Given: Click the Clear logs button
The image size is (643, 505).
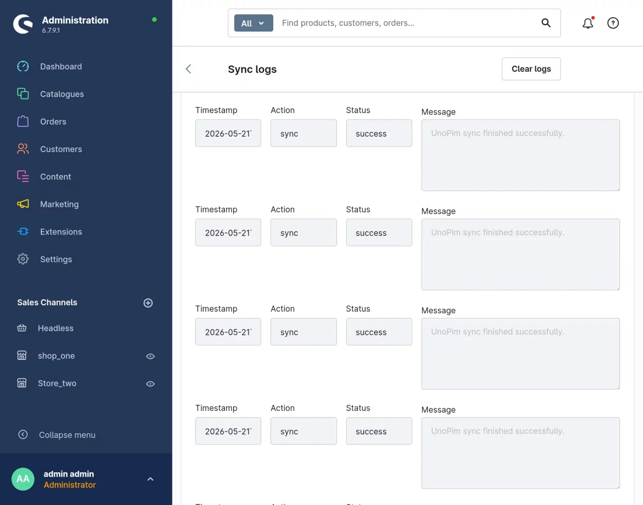Looking at the screenshot, I should pos(531,69).
